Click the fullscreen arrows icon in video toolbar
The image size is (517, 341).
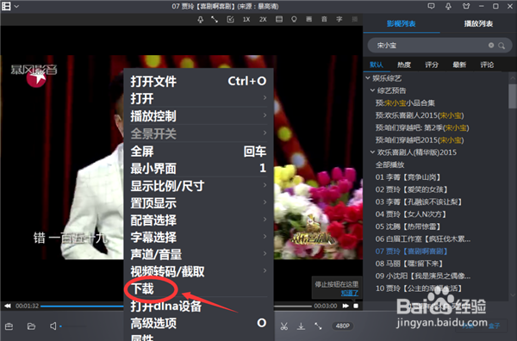click(215, 20)
